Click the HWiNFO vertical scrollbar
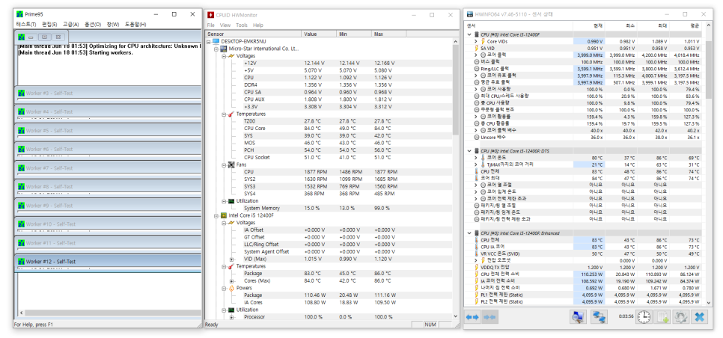The image size is (723, 338). coord(708,164)
